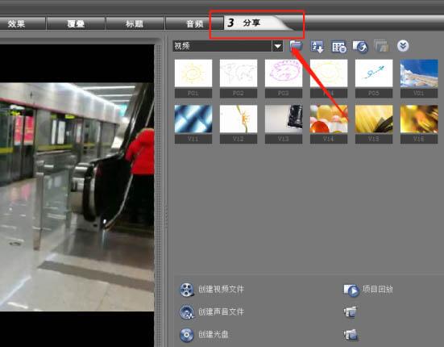Image resolution: width=444 pixels, height=347 pixels.
Task: Select the V11 blue diagonal stripes thumbnail
Action: [193, 119]
